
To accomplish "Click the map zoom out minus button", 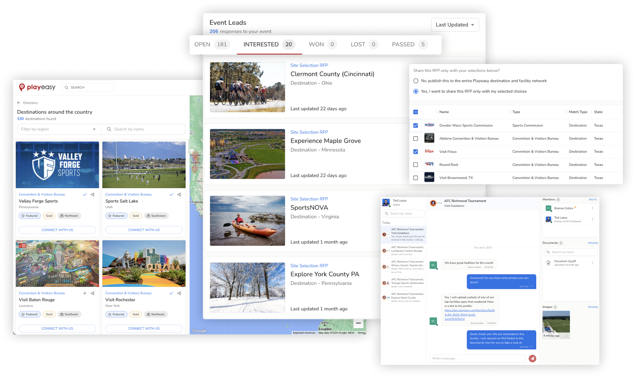I will [358, 324].
